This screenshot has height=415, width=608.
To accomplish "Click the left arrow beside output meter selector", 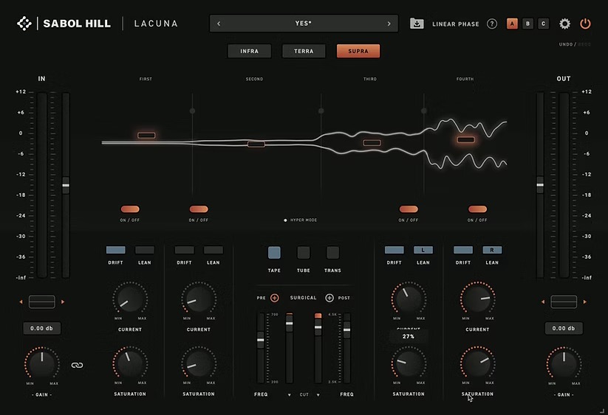I will tap(543, 301).
